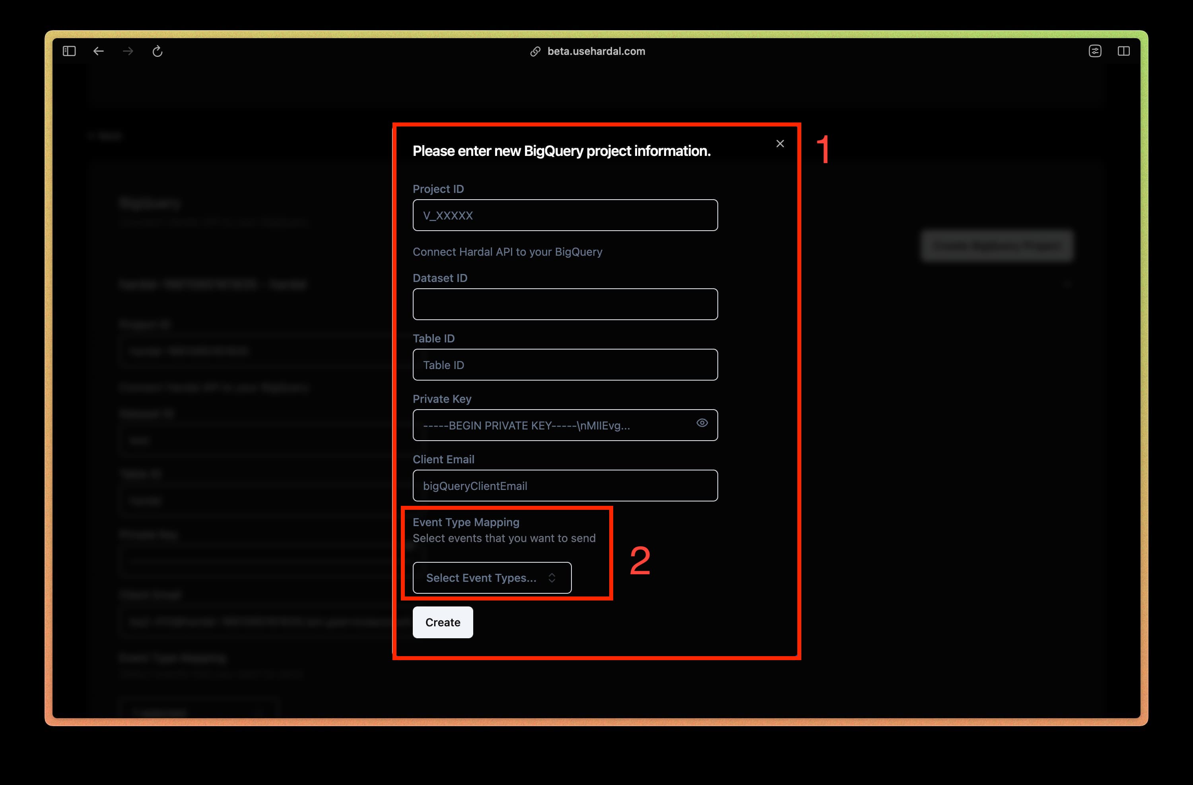
Task: Focus the Dataset ID input field
Action: coord(565,304)
